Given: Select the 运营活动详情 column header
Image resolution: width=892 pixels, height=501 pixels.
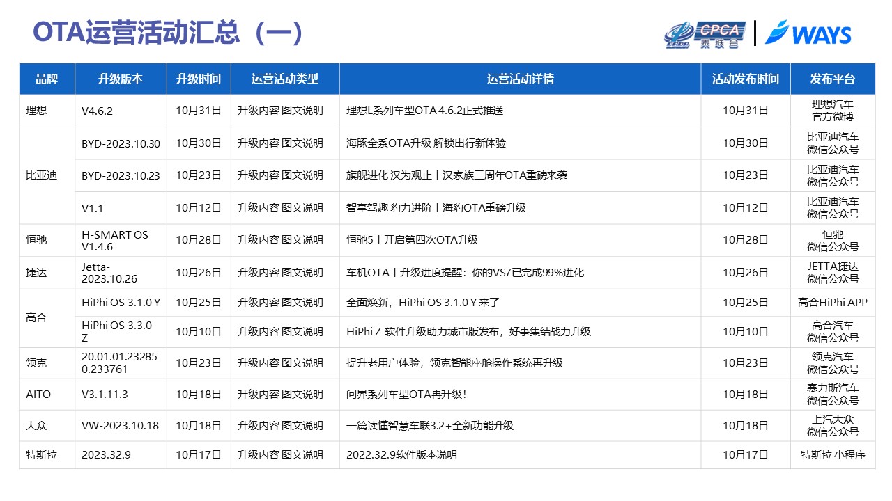Looking at the screenshot, I should tap(520, 79).
